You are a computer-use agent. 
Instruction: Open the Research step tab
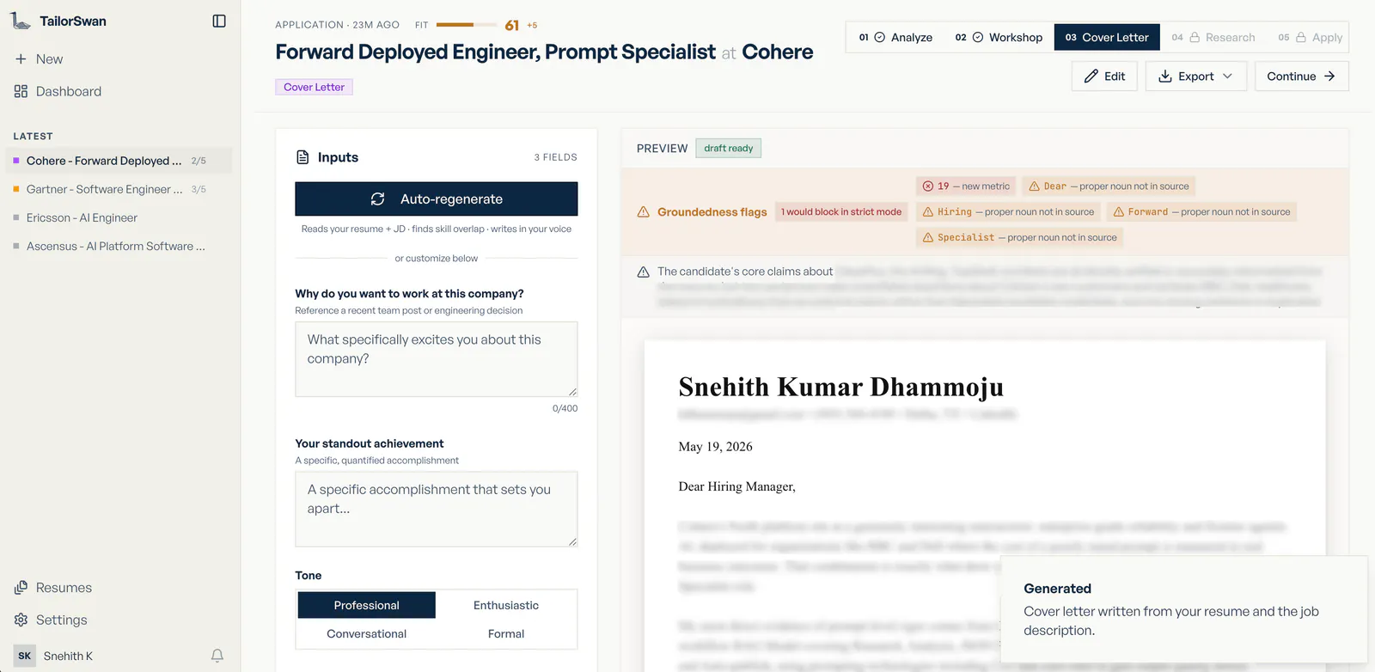click(1213, 38)
